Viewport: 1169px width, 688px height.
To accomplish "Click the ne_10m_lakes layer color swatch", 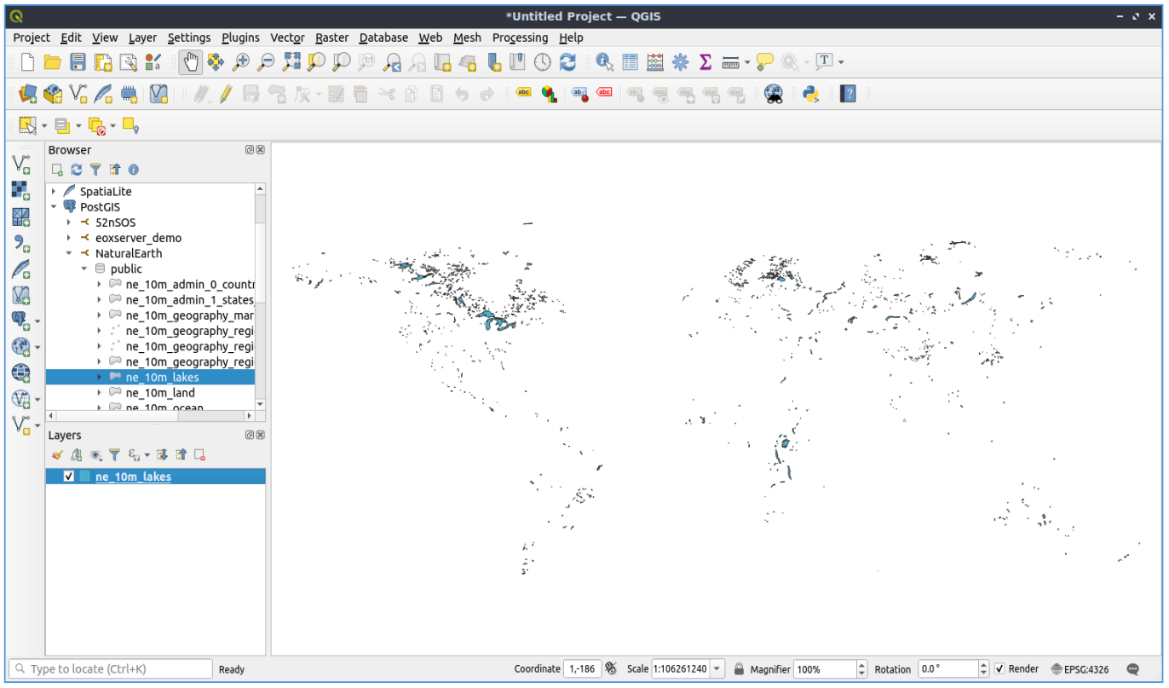I will [x=84, y=477].
